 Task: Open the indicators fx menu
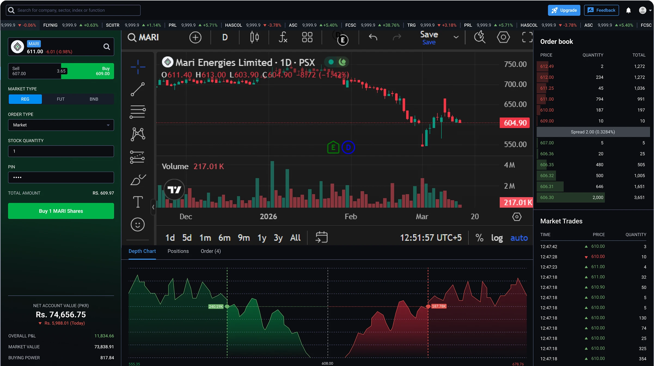click(x=283, y=37)
